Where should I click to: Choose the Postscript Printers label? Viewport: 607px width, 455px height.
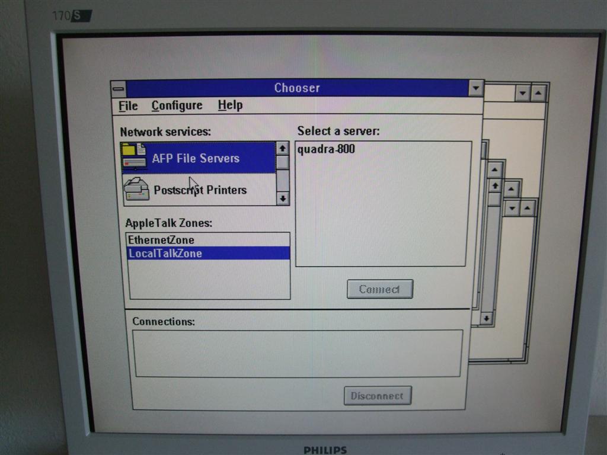[200, 190]
